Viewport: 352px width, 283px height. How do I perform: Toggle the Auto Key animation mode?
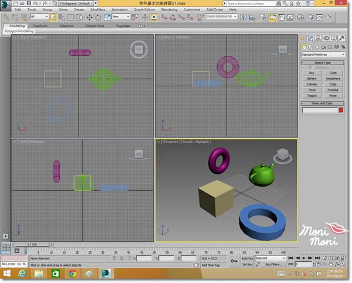247,258
